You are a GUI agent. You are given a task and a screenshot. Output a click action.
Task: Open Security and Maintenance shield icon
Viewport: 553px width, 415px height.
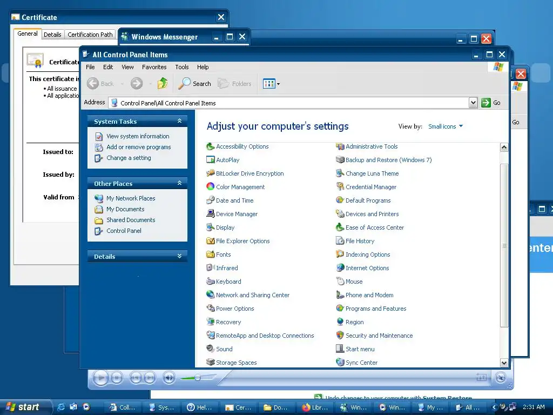[340, 336]
